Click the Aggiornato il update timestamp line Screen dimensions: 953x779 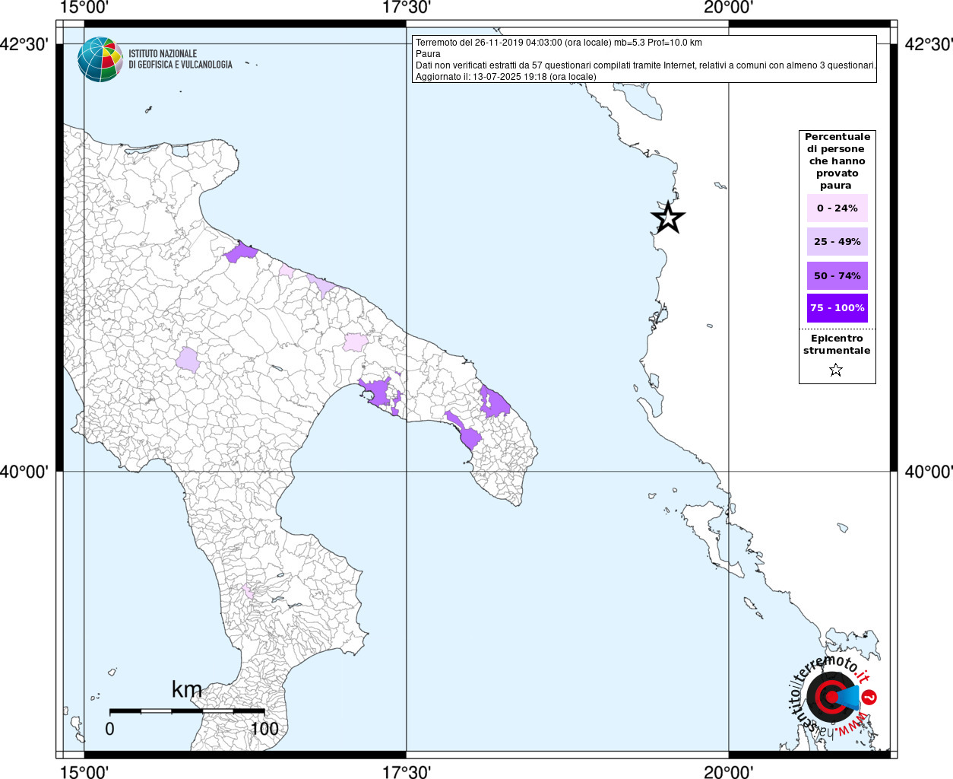[506, 77]
